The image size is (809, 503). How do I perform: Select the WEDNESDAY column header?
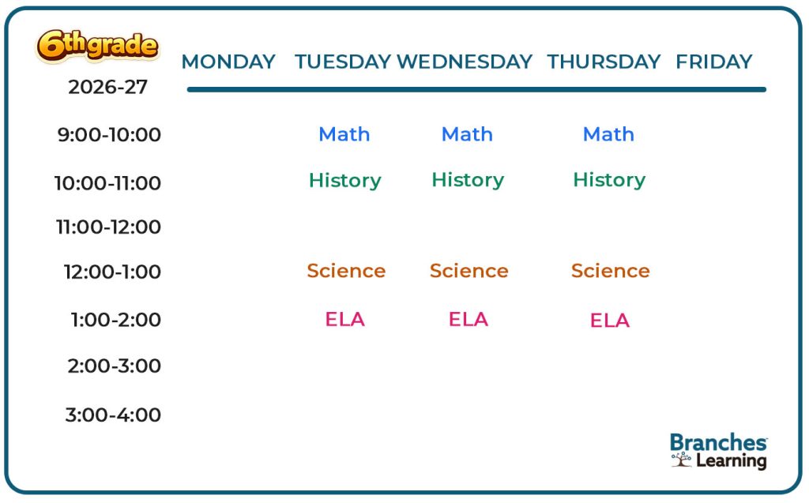click(465, 62)
